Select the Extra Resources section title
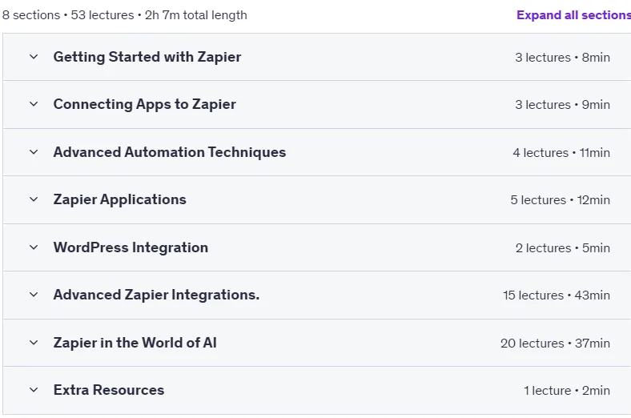 tap(109, 390)
